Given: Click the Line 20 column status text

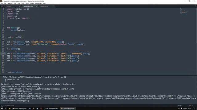Looking at the screenshot, I should click(9, 106).
